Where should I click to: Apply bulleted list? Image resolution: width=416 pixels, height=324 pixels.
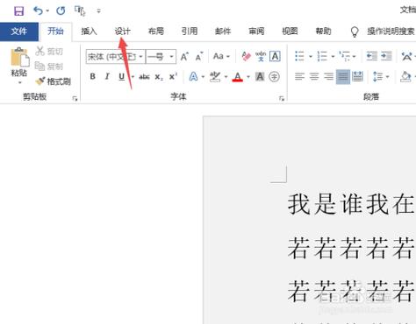[299, 56]
